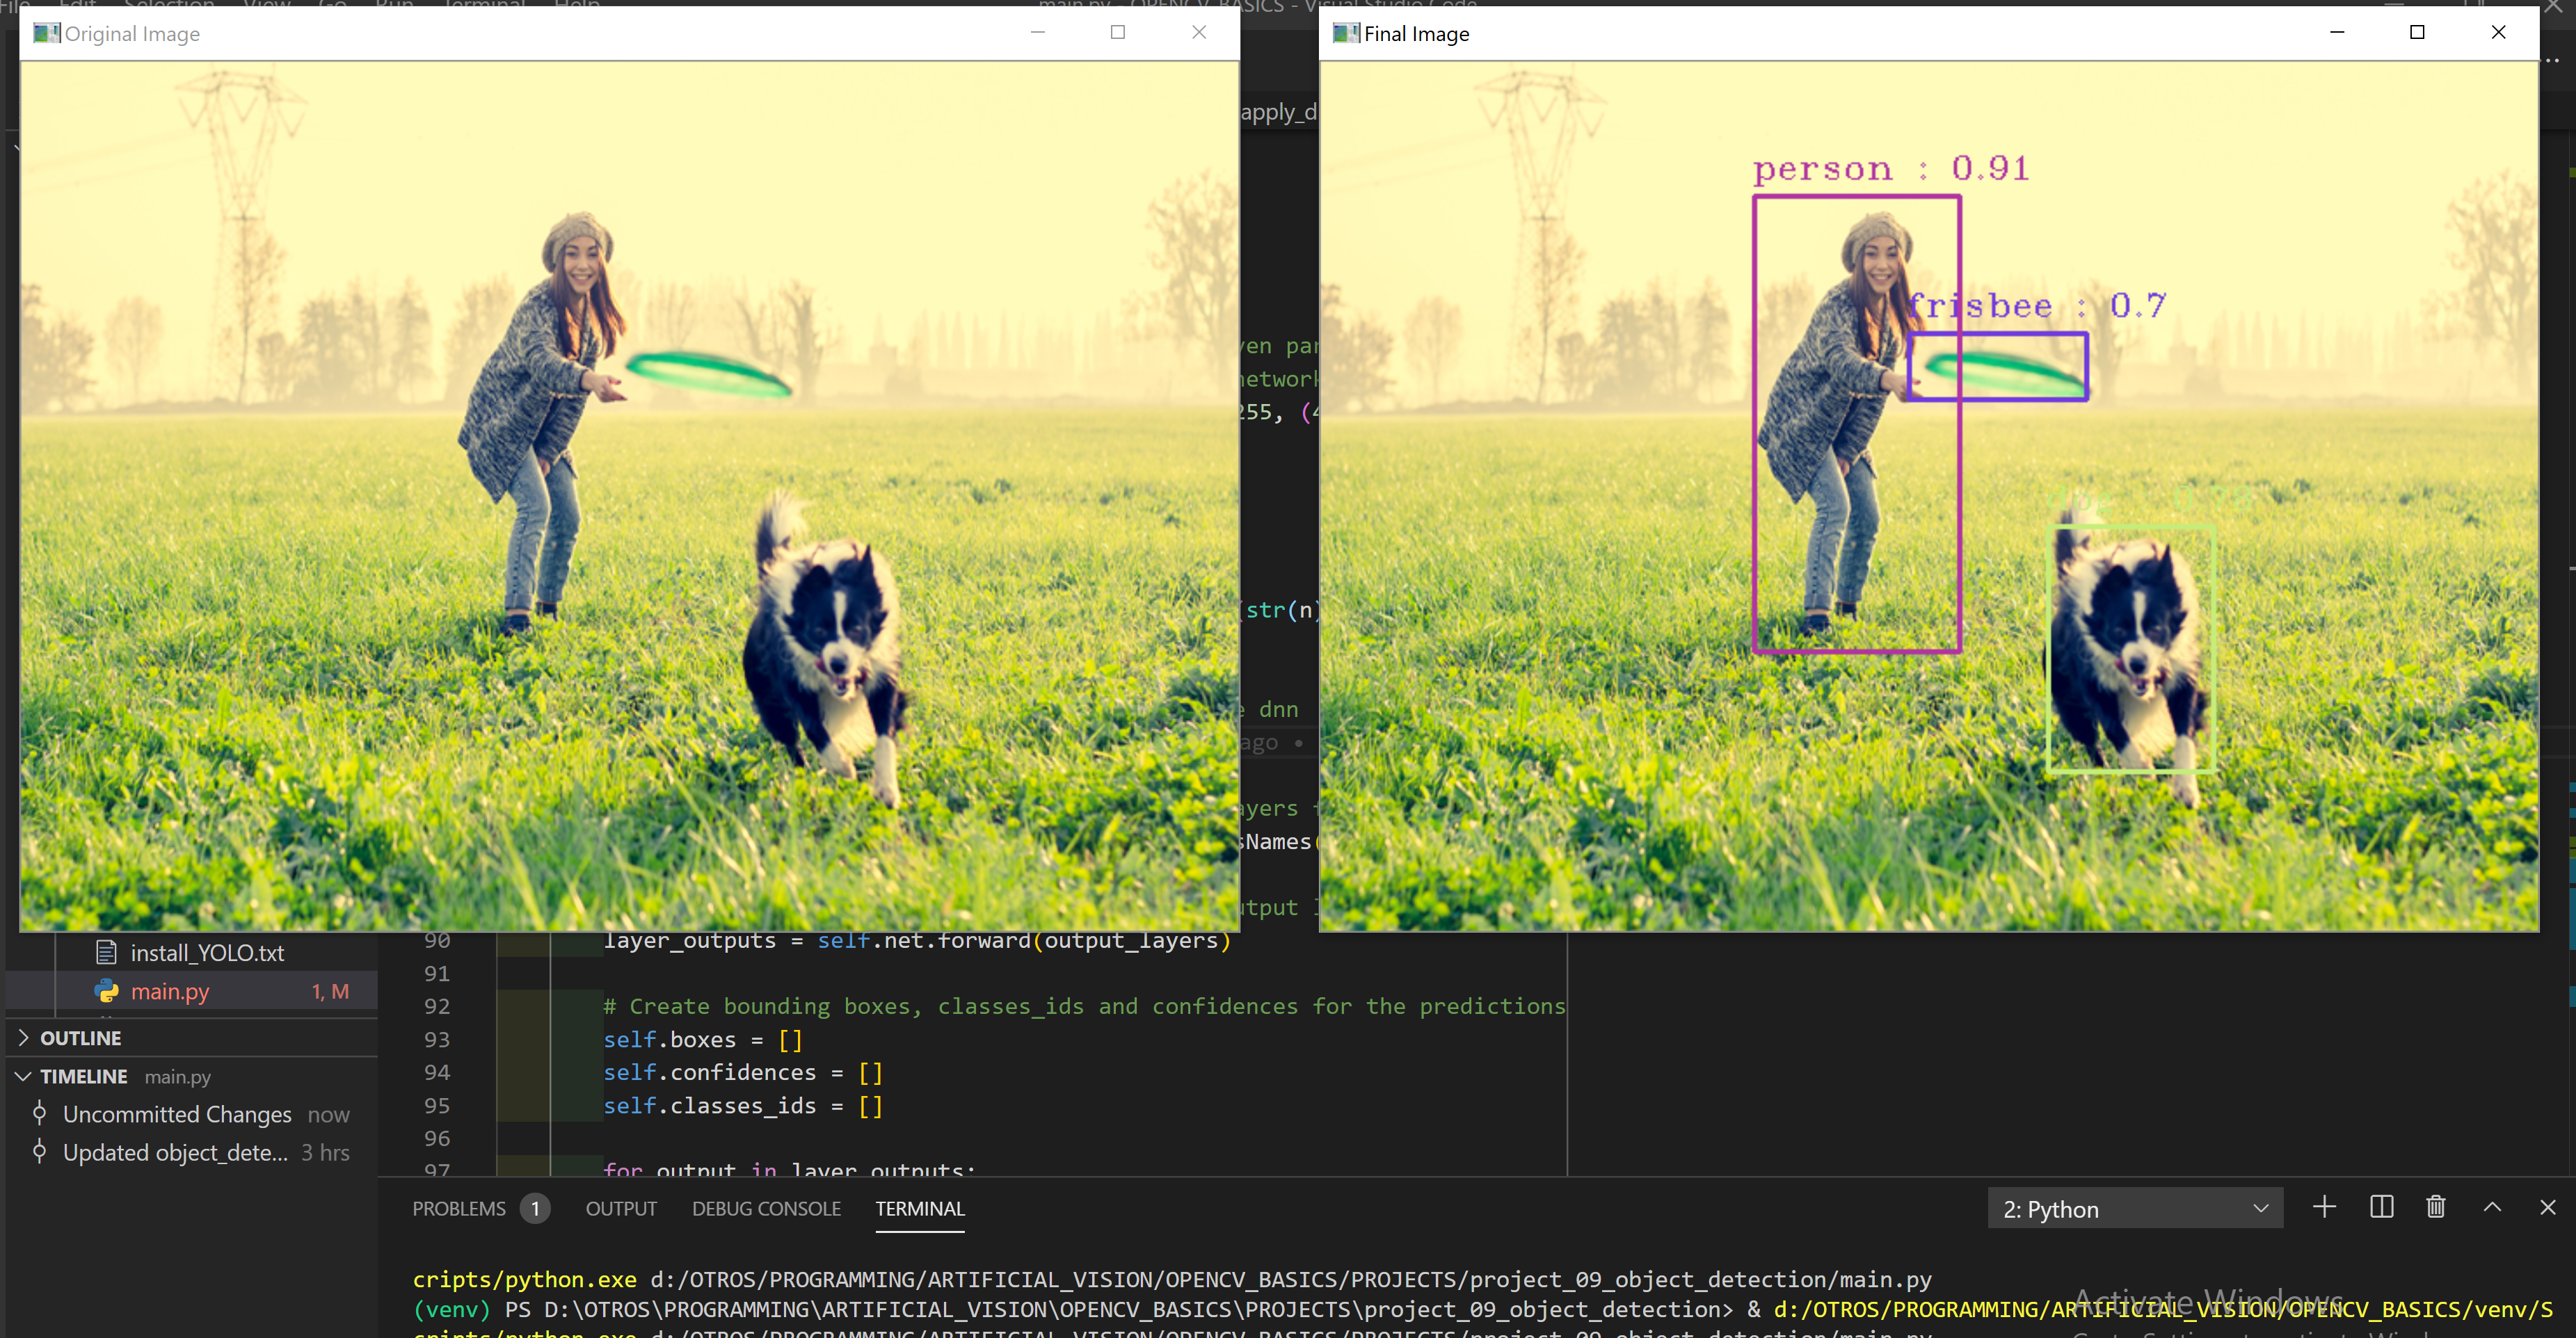Click the split terminal icon
This screenshot has height=1338, width=2576.
[2381, 1208]
